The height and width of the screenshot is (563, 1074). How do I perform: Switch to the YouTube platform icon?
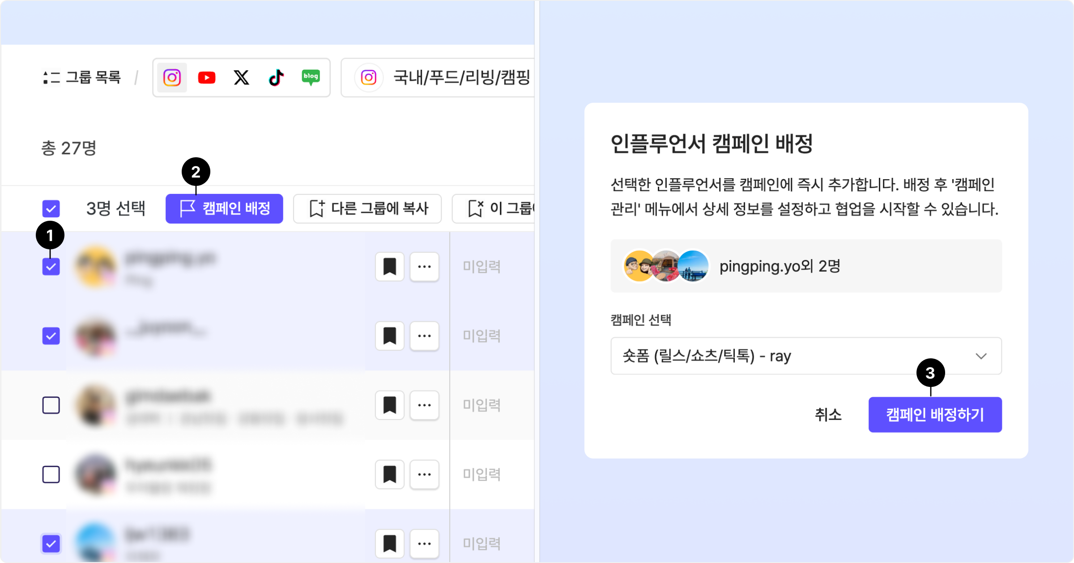[x=206, y=78]
